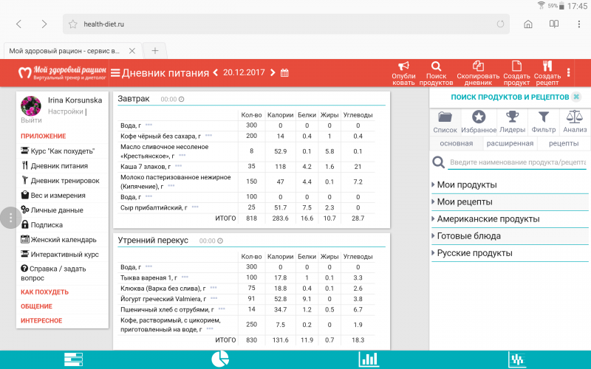The height and width of the screenshot is (369, 591).
Task: Click the Опубликовать megaphone icon
Action: (403, 66)
